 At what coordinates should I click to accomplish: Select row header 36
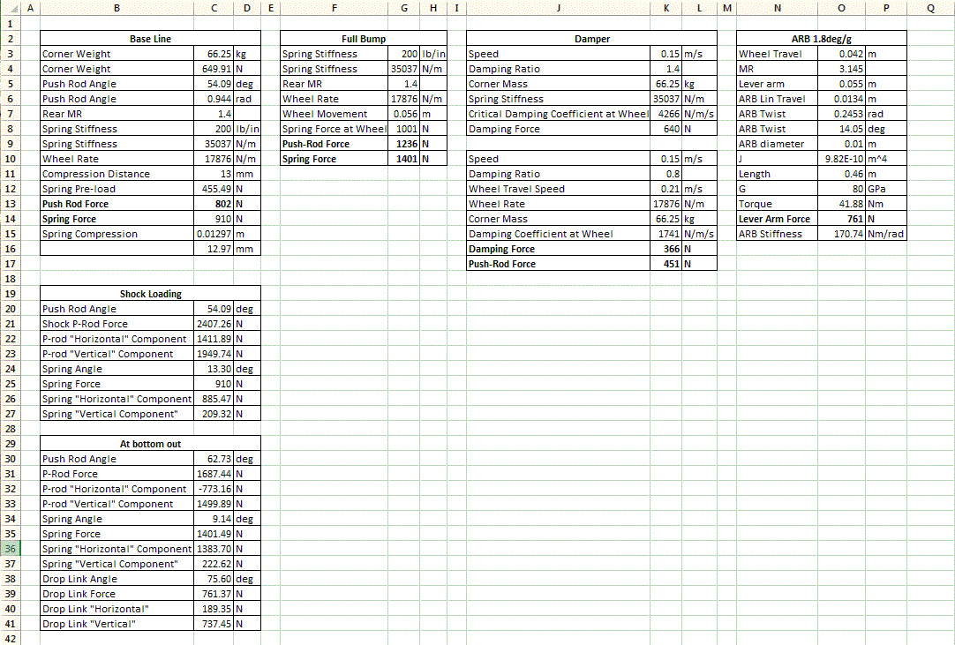coord(11,549)
